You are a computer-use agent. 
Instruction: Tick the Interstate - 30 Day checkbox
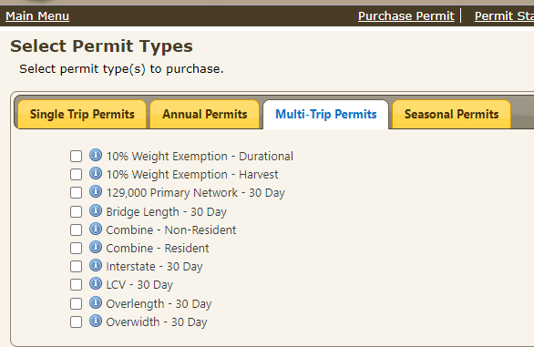tap(76, 266)
